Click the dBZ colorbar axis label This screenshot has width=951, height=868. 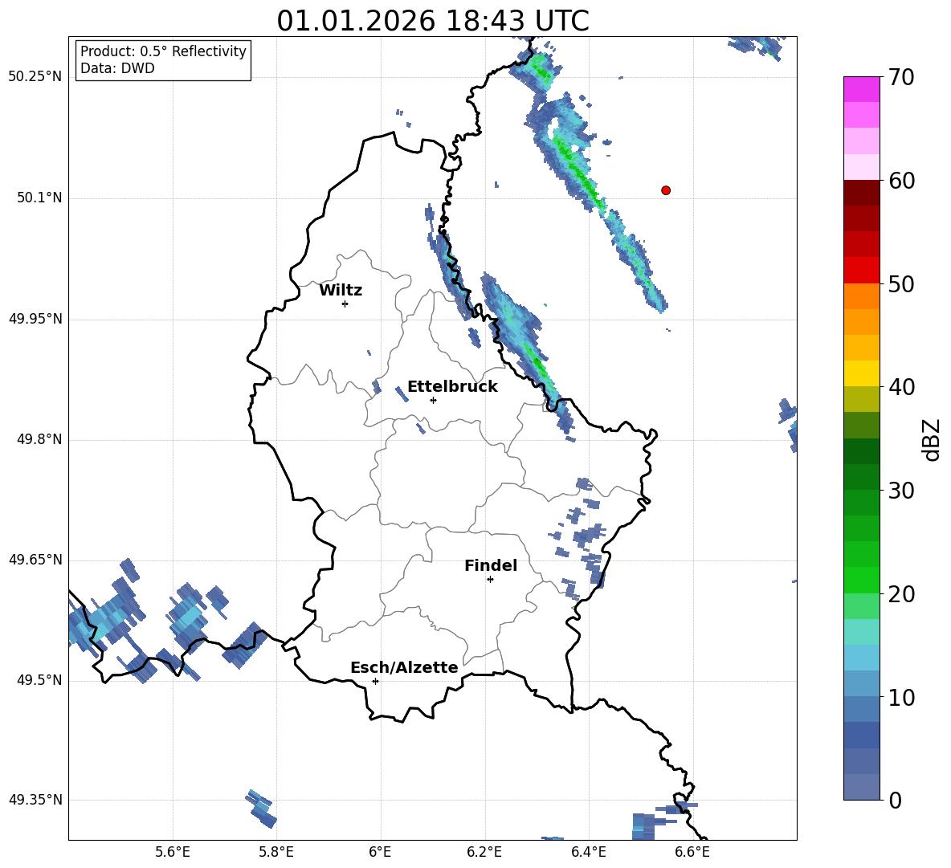[x=933, y=439]
